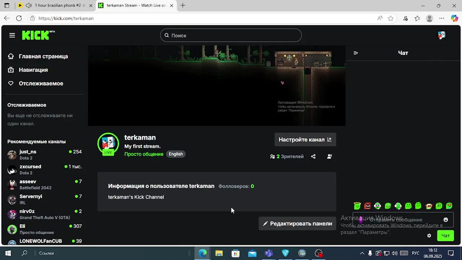Click the 2 Зрителей viewer count
The height and width of the screenshot is (260, 462).
tap(287, 156)
